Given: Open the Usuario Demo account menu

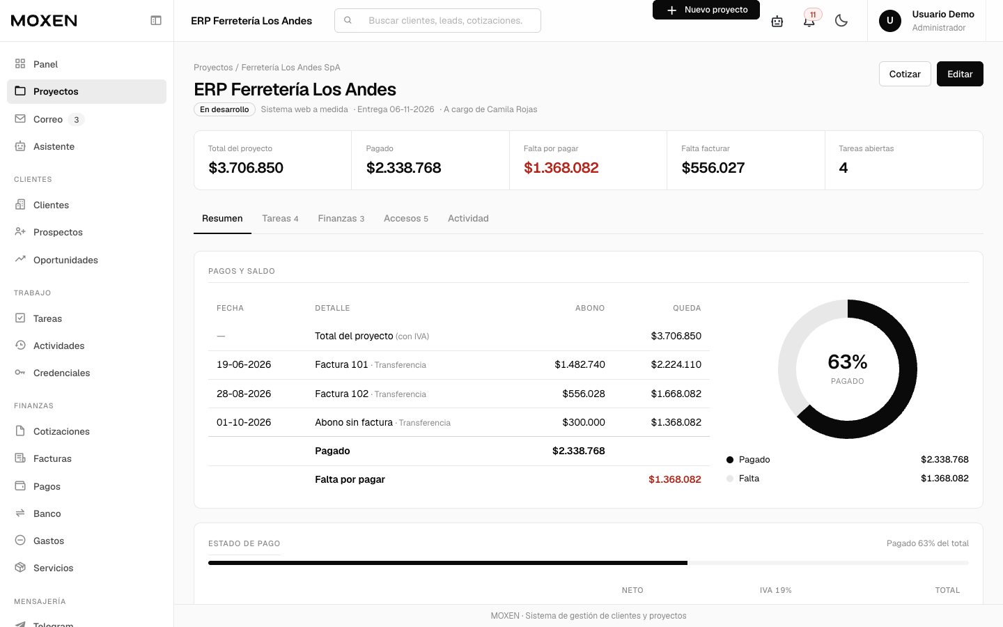Looking at the screenshot, I should click(926, 21).
